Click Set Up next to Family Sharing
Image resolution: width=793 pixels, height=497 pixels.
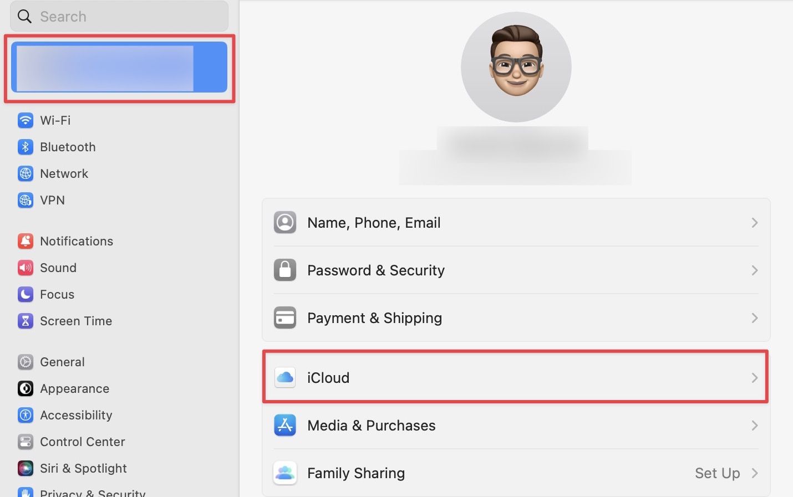tap(717, 473)
